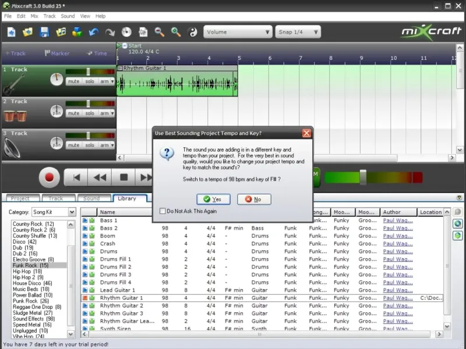Click the Redo arrow in toolbar
466x349 pixels.
[x=110, y=32]
